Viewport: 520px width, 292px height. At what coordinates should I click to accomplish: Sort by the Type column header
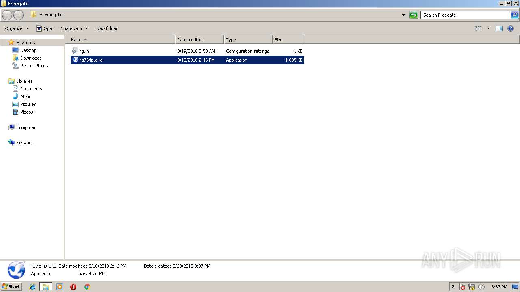[x=248, y=40]
